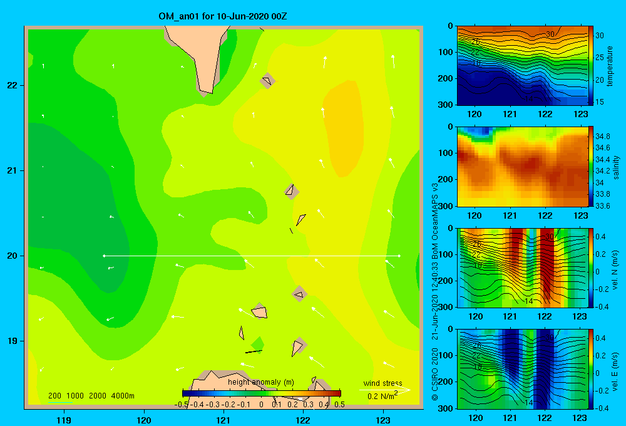Click the 300 depth label on temperature panel
This screenshot has height=426, width=626.
(x=446, y=105)
